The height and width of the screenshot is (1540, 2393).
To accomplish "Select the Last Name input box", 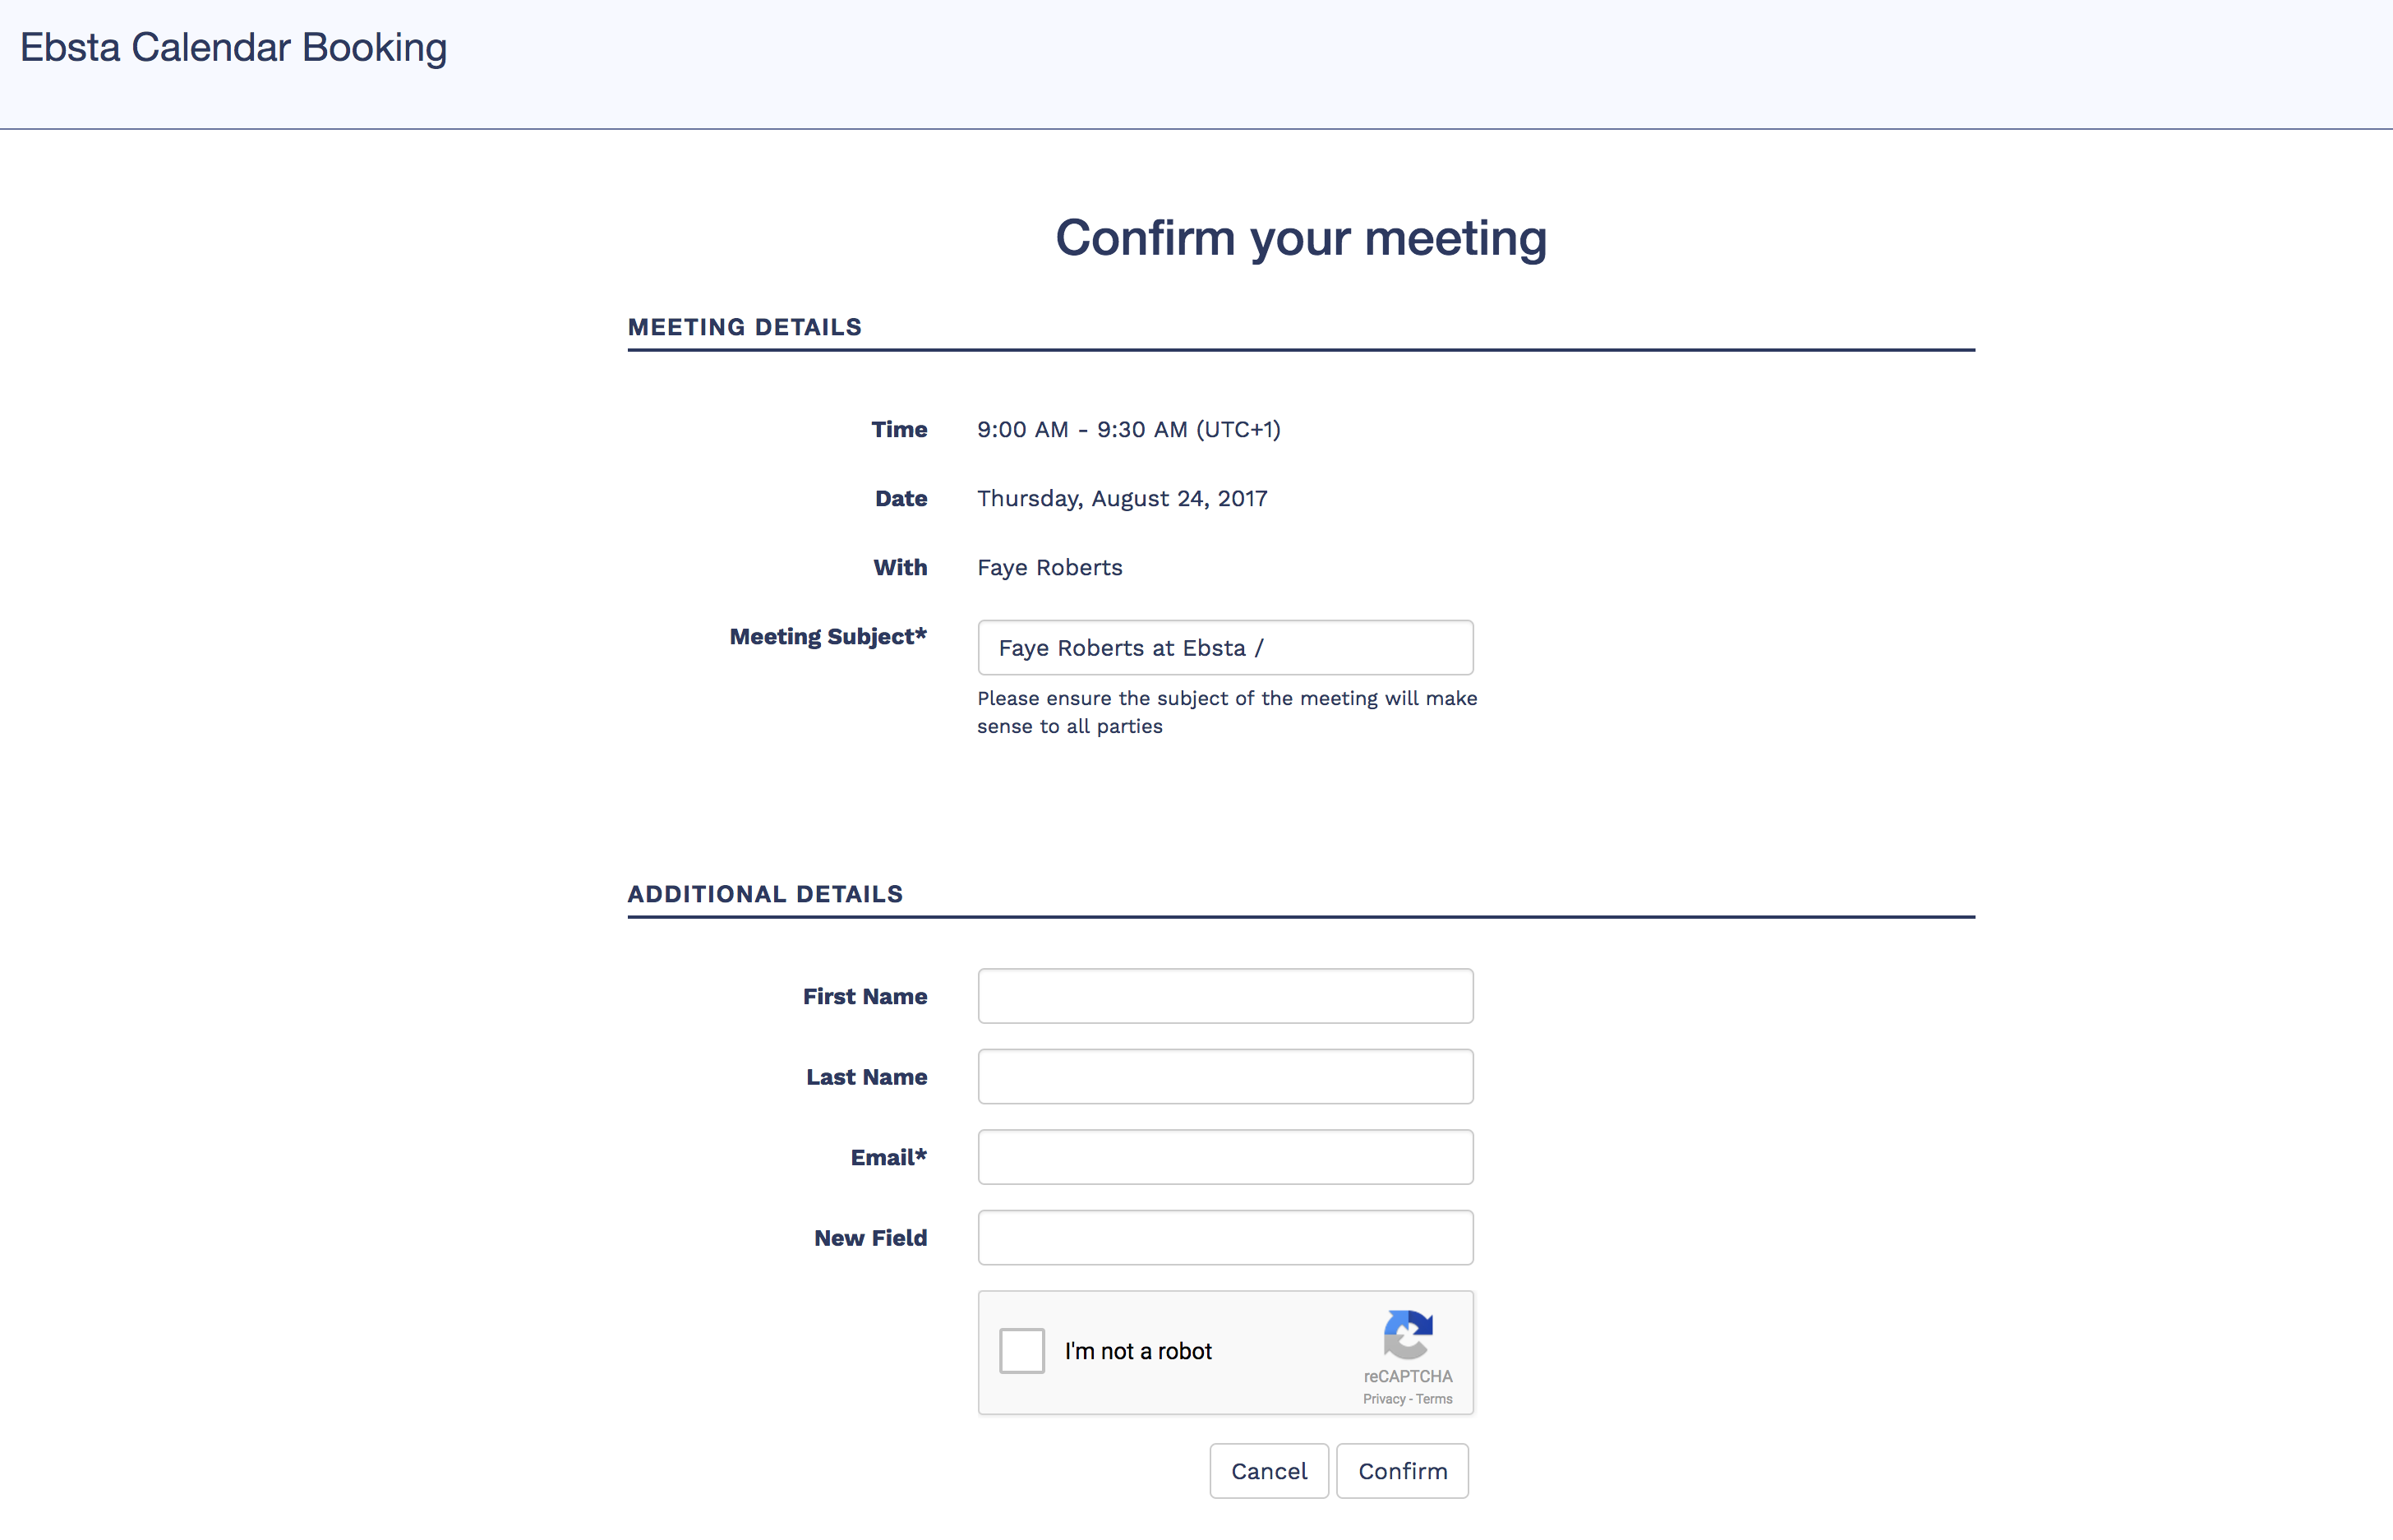I will pos(1225,1077).
